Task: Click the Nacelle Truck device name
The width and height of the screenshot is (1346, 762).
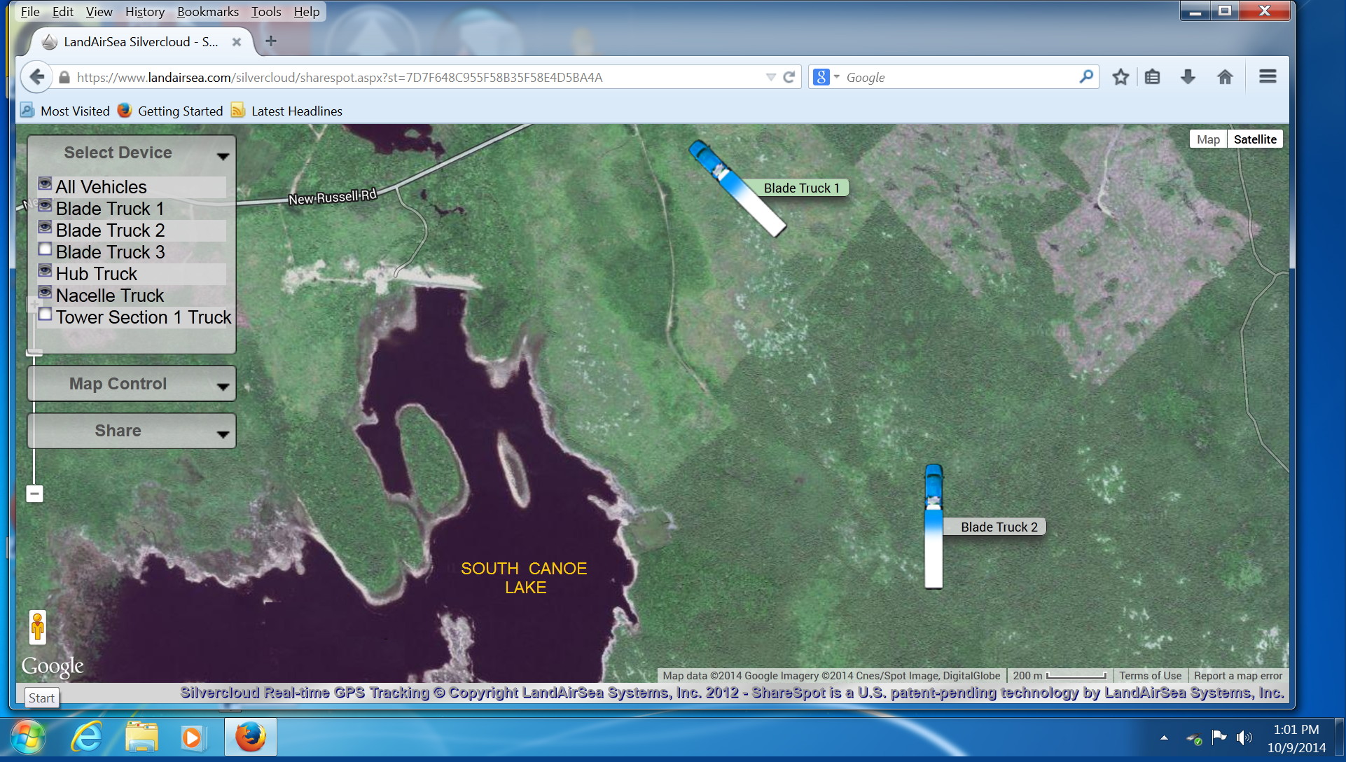Action: [x=110, y=296]
